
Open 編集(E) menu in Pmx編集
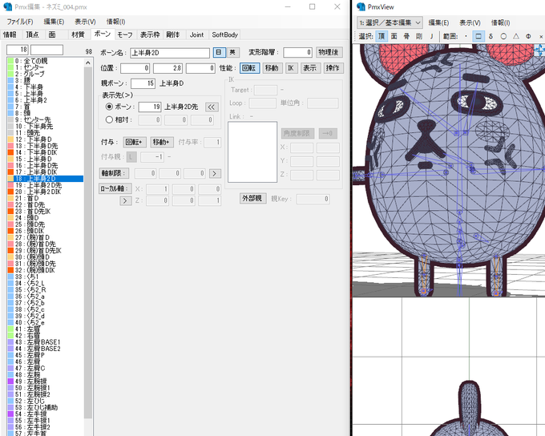pyautogui.click(x=54, y=22)
